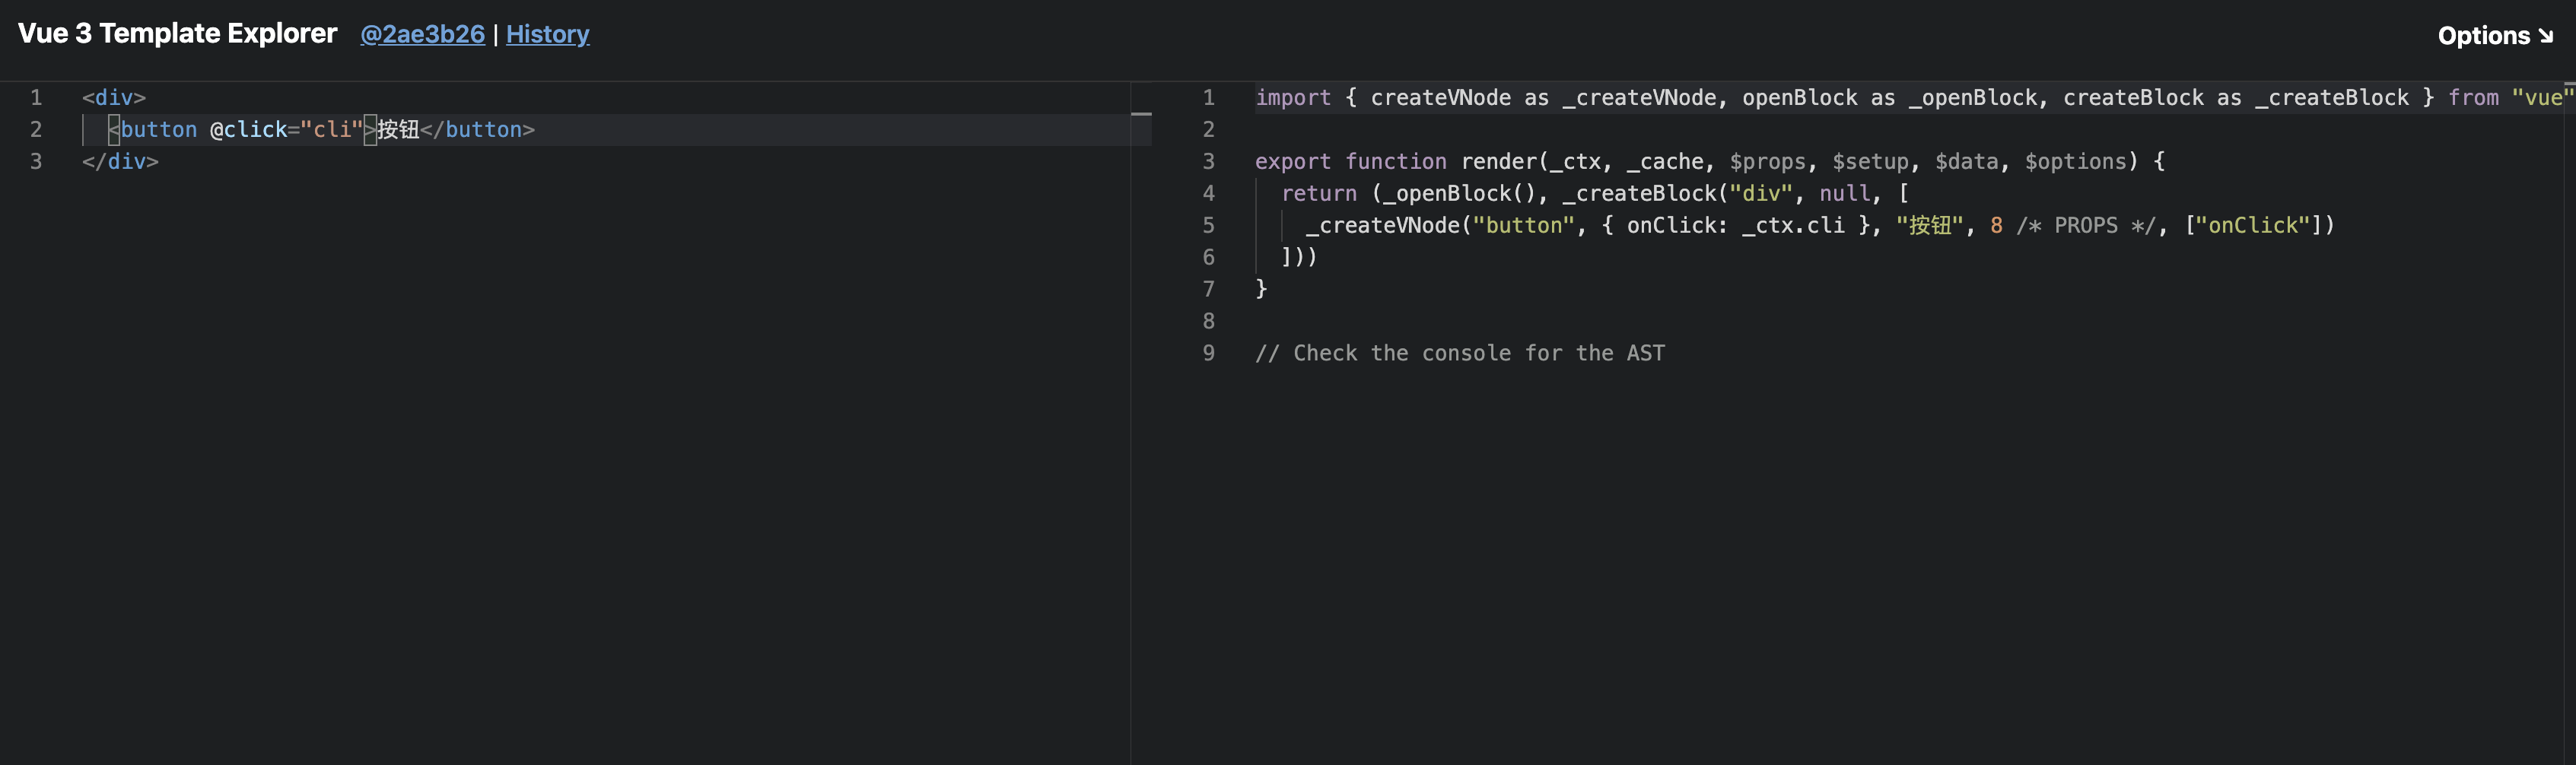Click the closing </div> tag in template
This screenshot has height=765, width=2576.
click(120, 161)
